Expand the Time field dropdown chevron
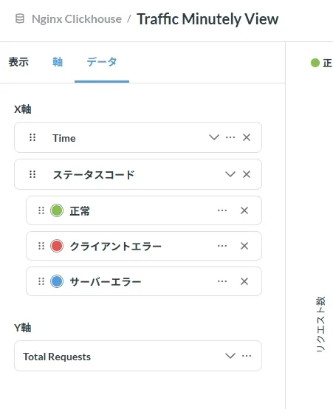Viewport: 333px width, 409px height. click(x=214, y=137)
